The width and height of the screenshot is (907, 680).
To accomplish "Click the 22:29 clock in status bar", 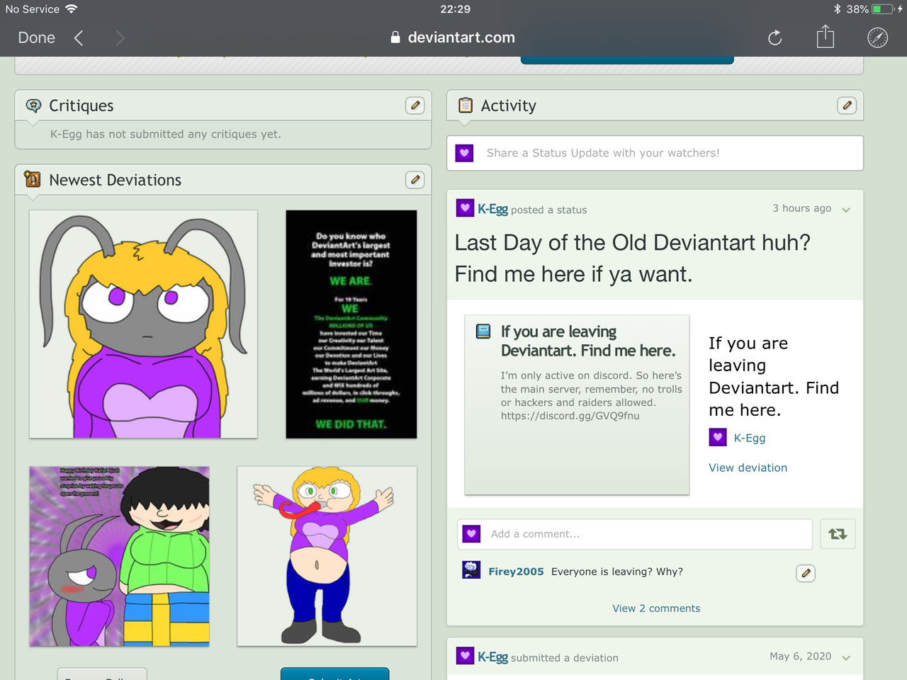I will click(x=455, y=9).
